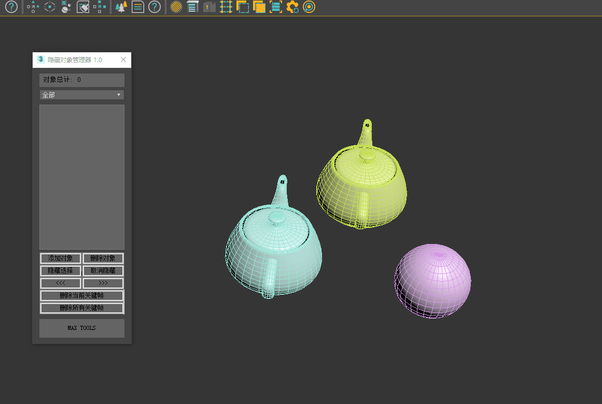Click the filled orange overlapping squares icon
Viewport: 602px width, 404px height.
click(259, 7)
